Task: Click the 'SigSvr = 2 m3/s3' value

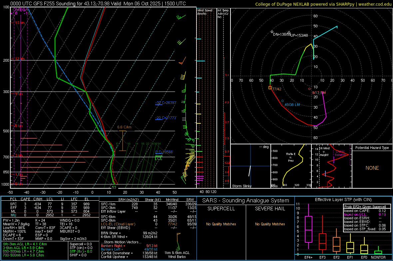Action: point(73,239)
